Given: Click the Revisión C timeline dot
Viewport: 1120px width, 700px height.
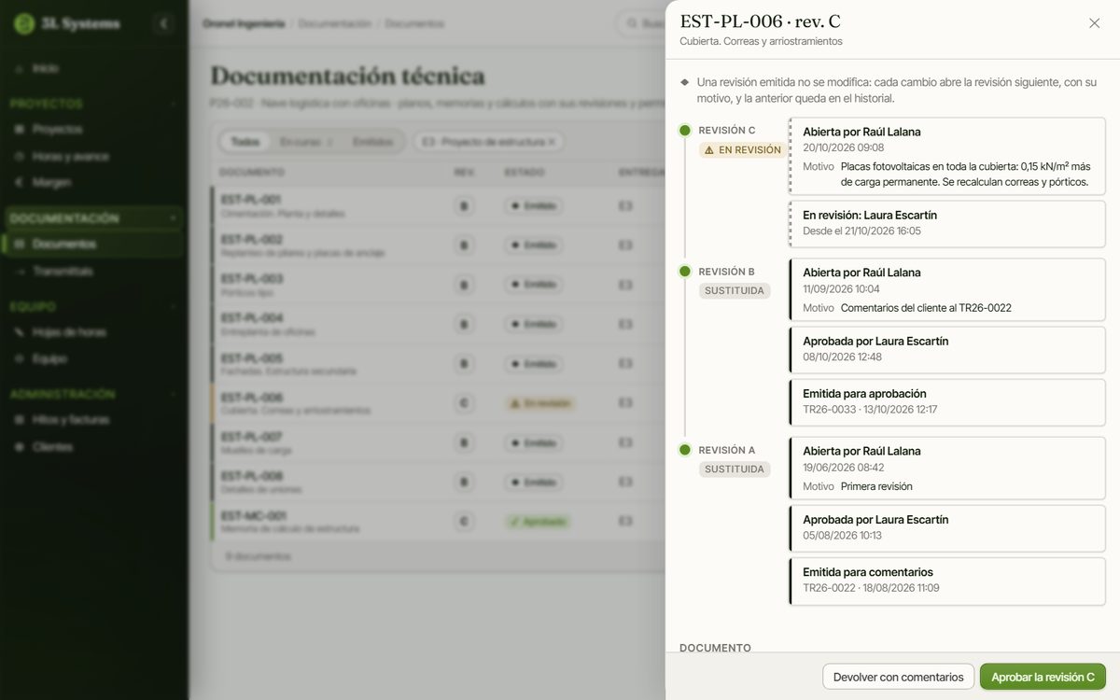Looking at the screenshot, I should pyautogui.click(x=685, y=131).
